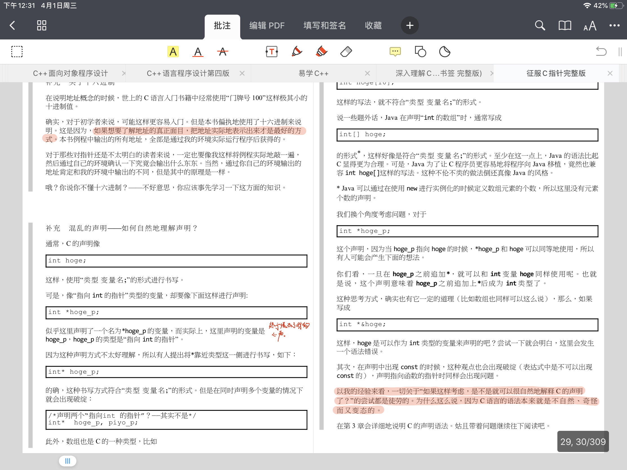Select the red underline text tool
Image resolution: width=627 pixels, height=470 pixels.
198,52
